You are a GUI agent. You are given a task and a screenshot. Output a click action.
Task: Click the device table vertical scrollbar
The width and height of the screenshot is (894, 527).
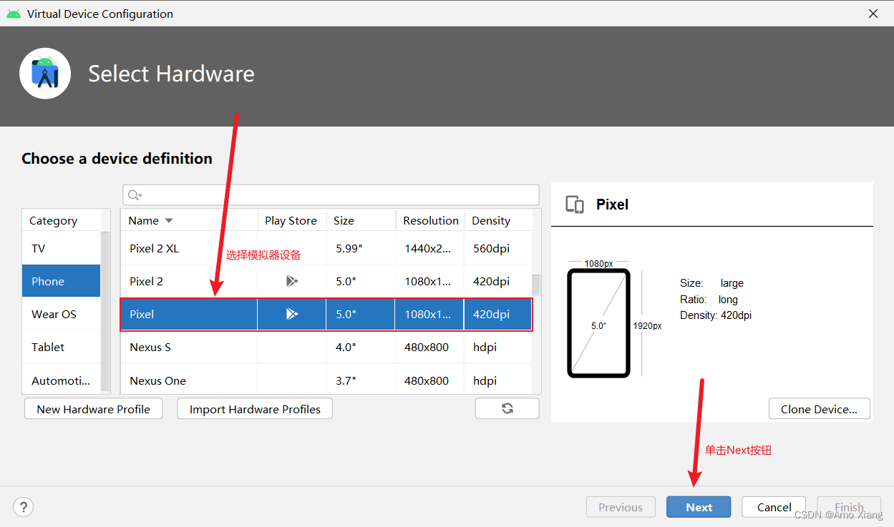click(536, 285)
